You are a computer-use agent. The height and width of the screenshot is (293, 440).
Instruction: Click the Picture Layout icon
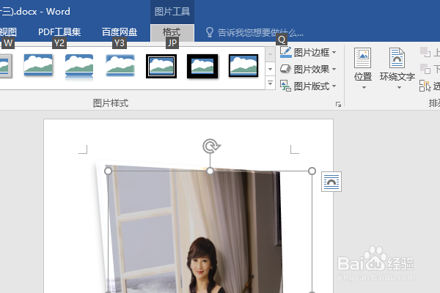pos(285,86)
